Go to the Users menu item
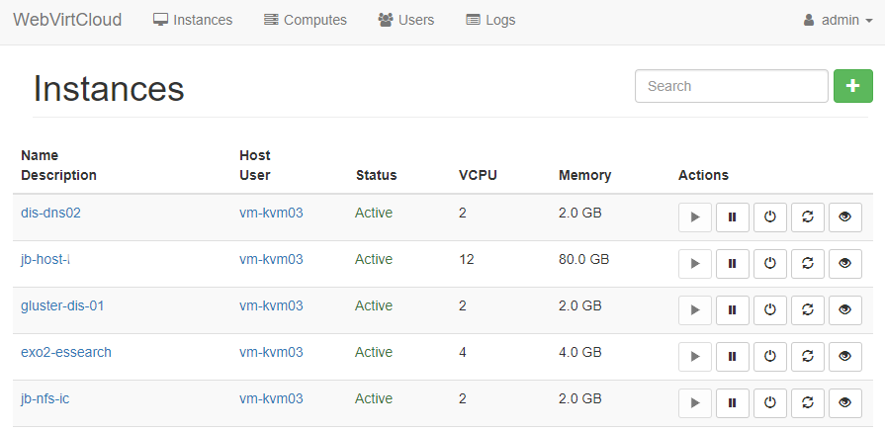885x432 pixels. coord(406,20)
